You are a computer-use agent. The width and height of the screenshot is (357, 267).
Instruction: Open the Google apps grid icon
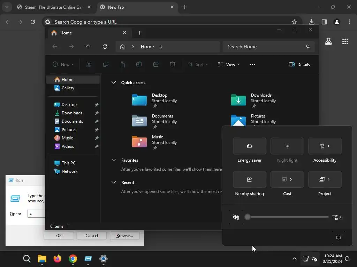coord(345,41)
